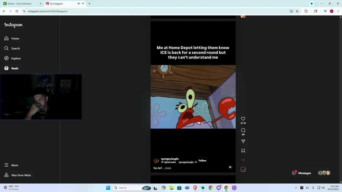Open the Messages floating button
Screen dimensions: 342x192
(x=301, y=173)
